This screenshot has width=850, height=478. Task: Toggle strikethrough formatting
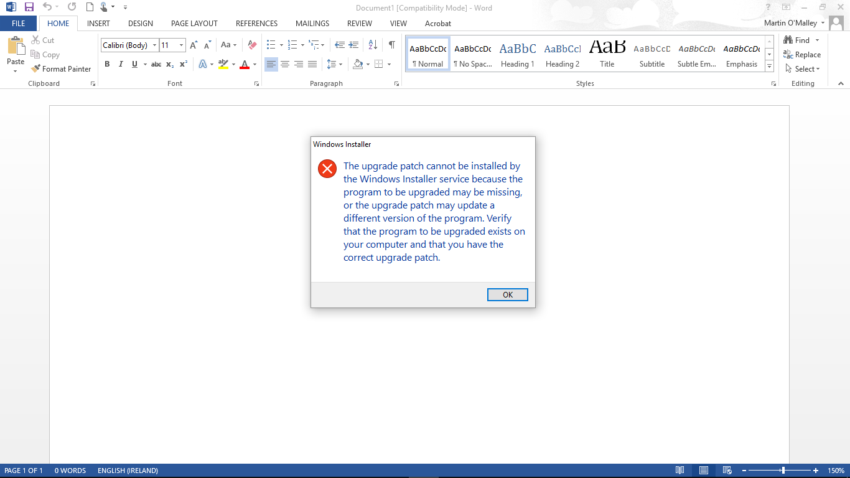[156, 64]
